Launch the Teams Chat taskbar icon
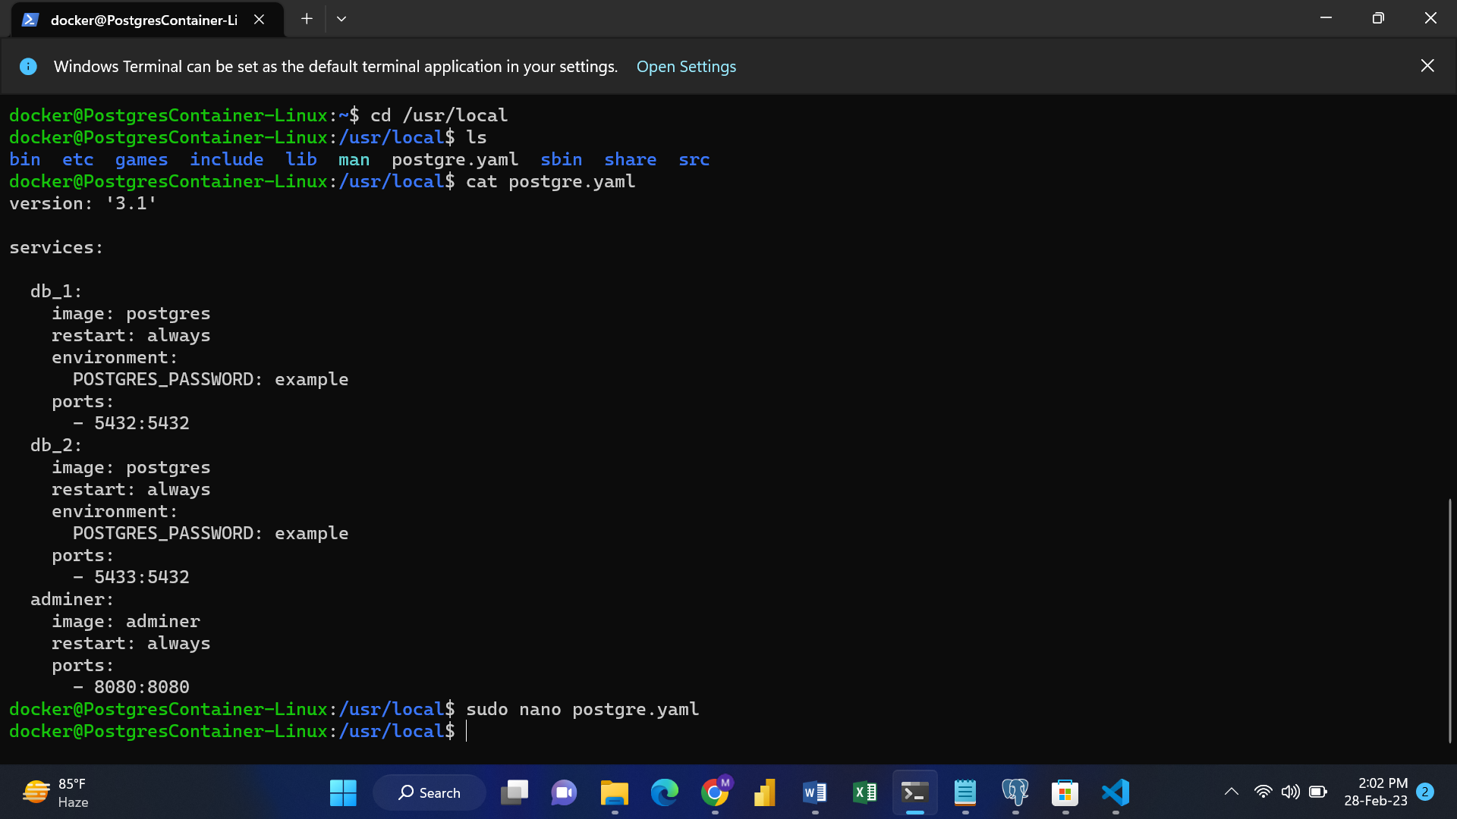 click(564, 792)
